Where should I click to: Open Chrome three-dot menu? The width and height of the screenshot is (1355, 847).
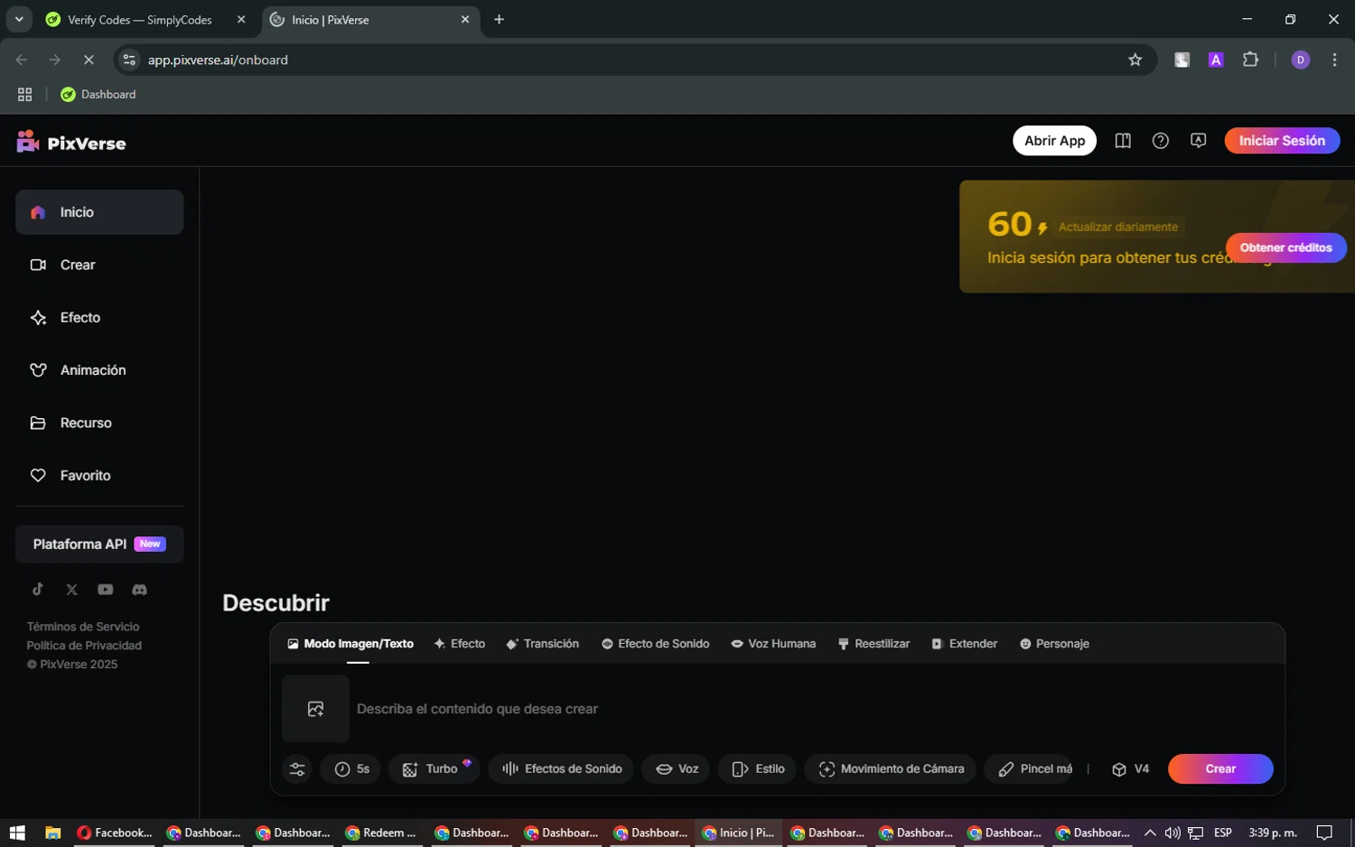point(1334,60)
